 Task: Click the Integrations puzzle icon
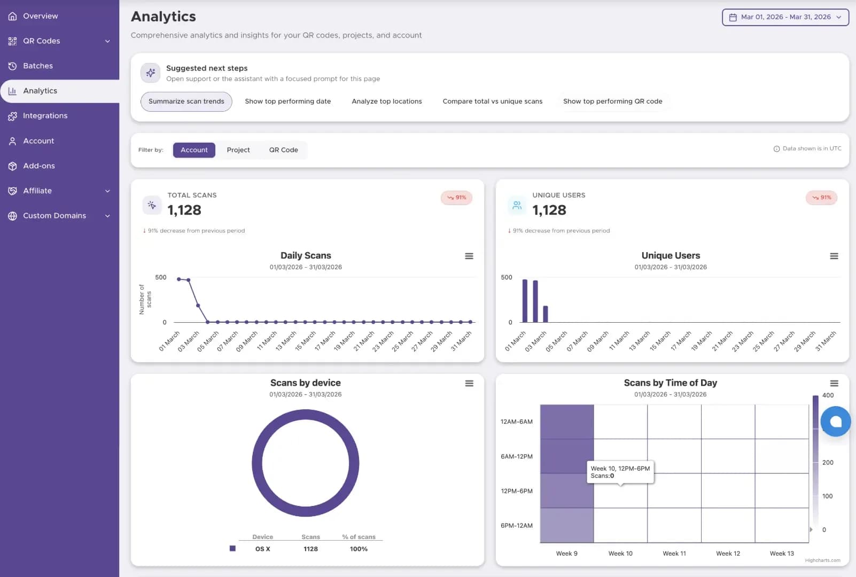(x=12, y=116)
